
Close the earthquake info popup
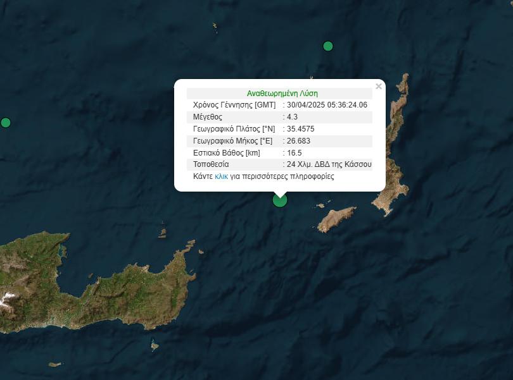(379, 87)
